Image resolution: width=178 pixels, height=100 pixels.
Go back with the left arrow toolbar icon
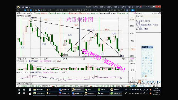[x=17, y=10]
